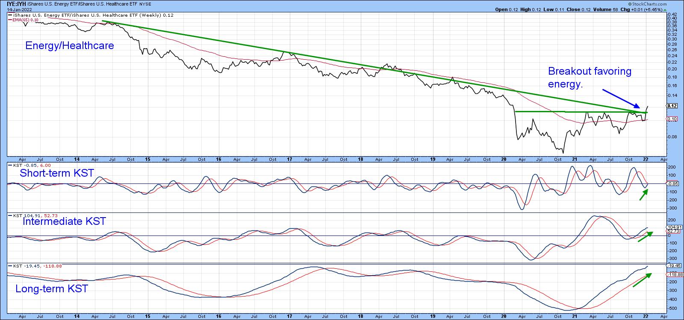Image resolution: width=684 pixels, height=320 pixels.
Task: Click the black 0.12 current price tag
Action: 672,105
